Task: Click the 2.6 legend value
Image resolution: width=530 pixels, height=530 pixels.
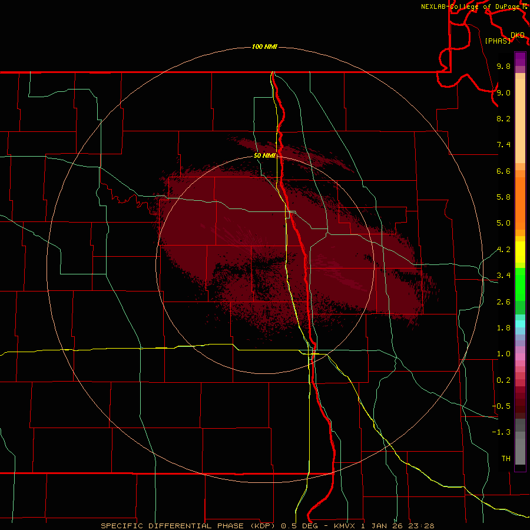Action: 503,302
